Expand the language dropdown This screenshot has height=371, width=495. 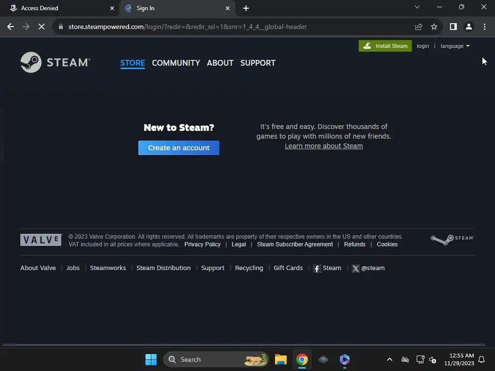pyautogui.click(x=455, y=46)
